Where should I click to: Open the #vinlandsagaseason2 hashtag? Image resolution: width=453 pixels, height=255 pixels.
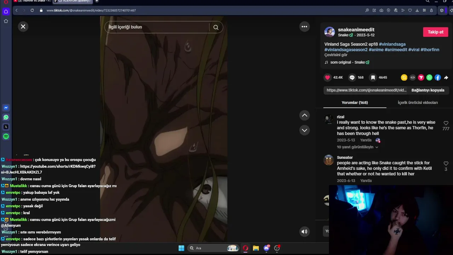pos(346,50)
